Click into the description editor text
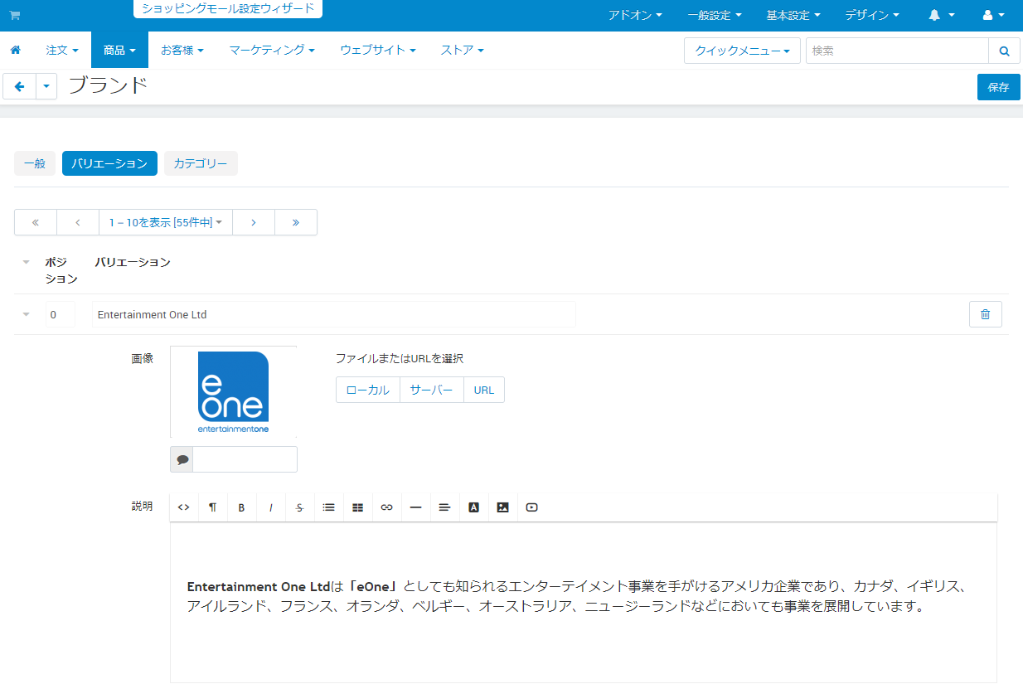The image size is (1023, 684). point(583,602)
